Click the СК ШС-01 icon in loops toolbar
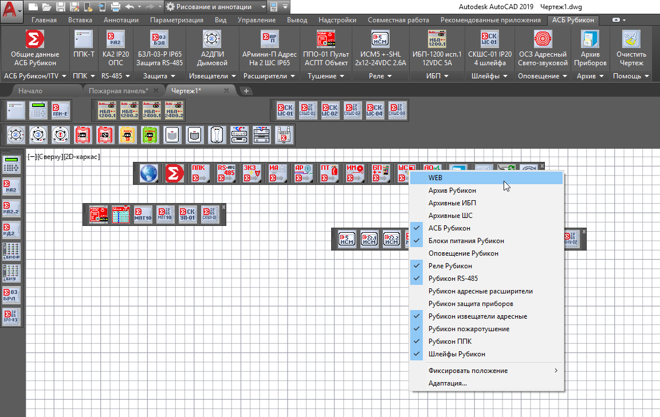Image resolution: width=660 pixels, height=417 pixels. (x=285, y=110)
